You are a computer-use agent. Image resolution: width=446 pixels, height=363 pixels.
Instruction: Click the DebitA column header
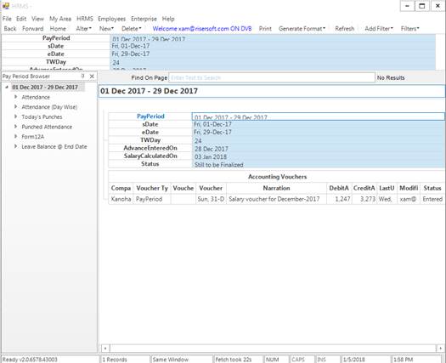point(339,188)
